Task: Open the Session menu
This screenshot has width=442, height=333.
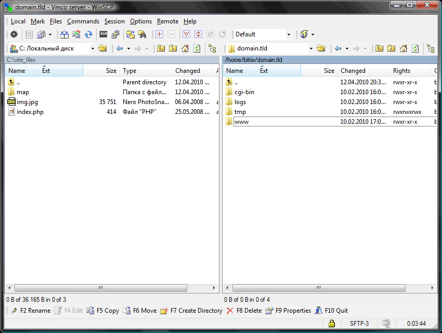Action: pos(114,21)
